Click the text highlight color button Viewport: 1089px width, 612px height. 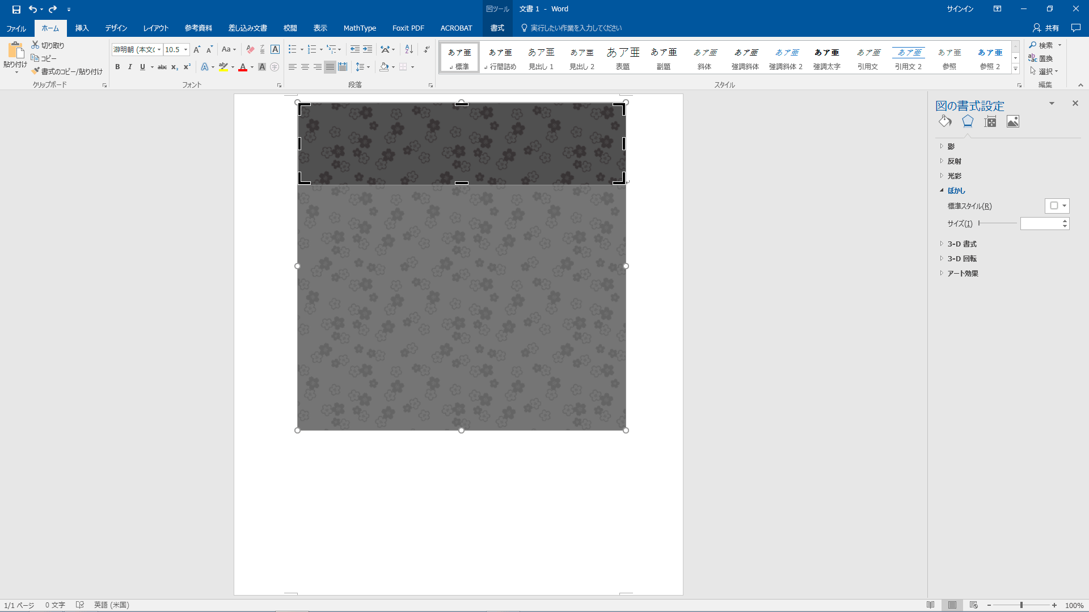pos(223,67)
